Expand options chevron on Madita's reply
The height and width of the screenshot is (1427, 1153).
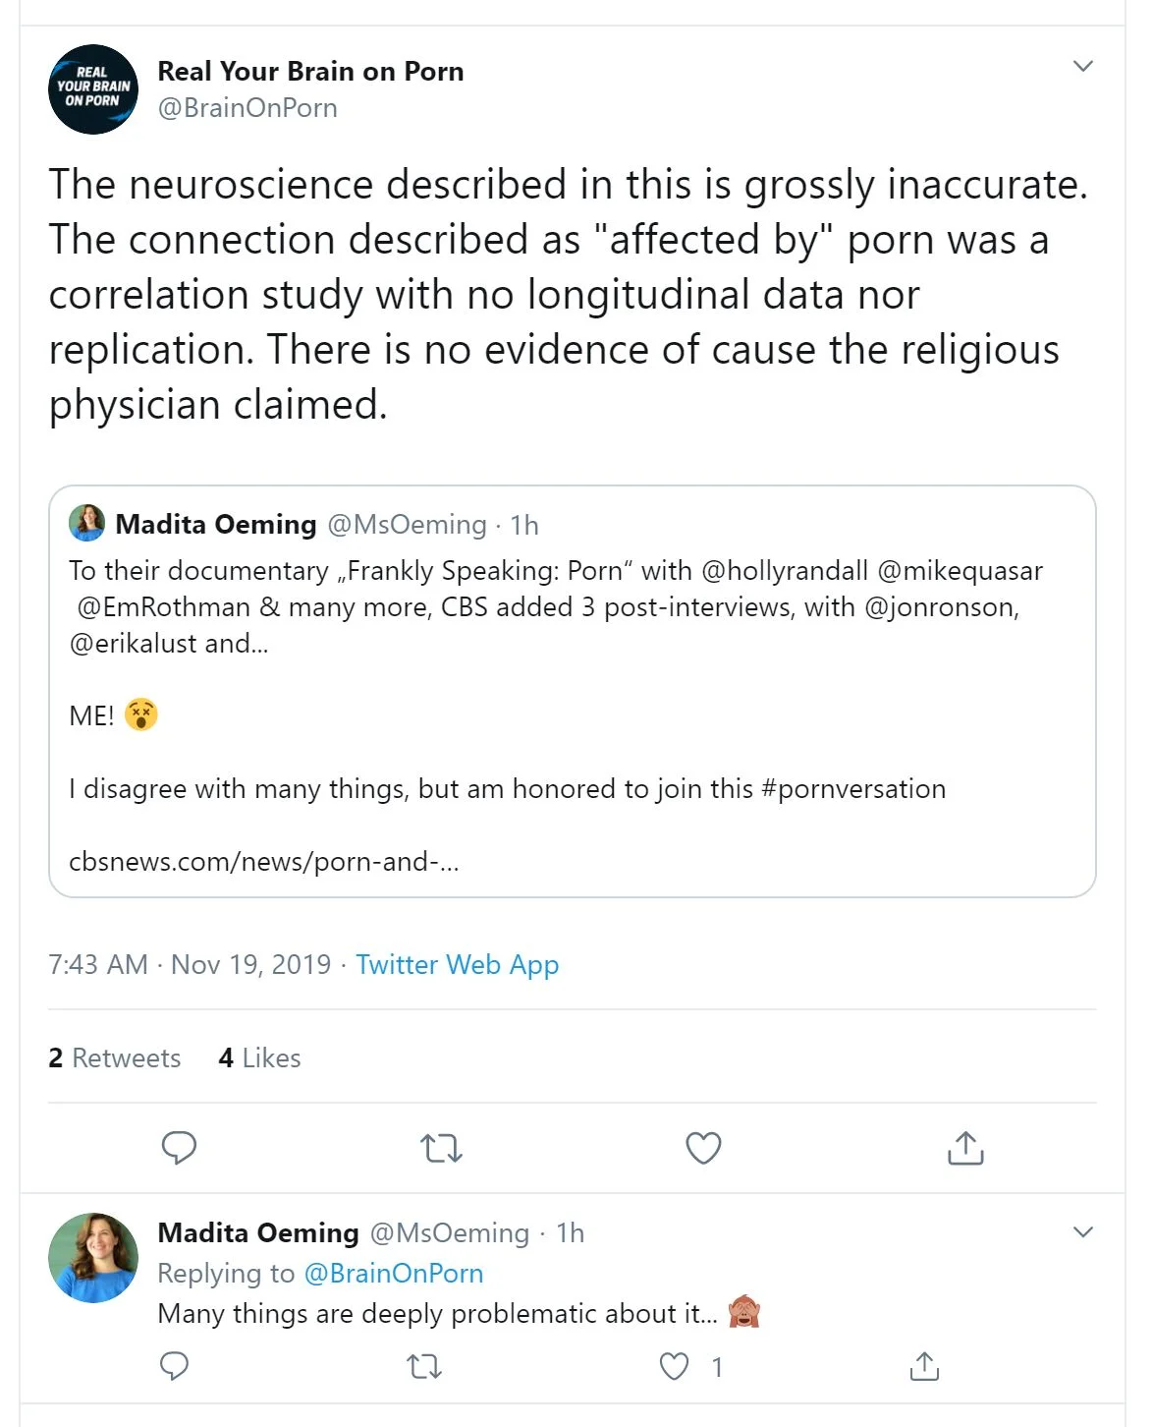[1082, 1232]
